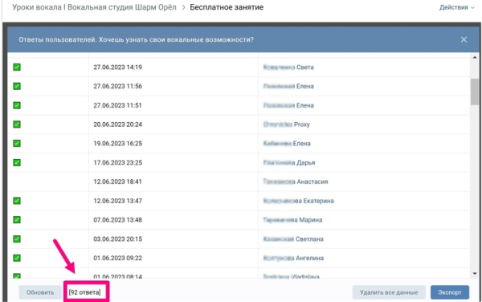Click the dialog title Ответы пользователей

pos(137,39)
